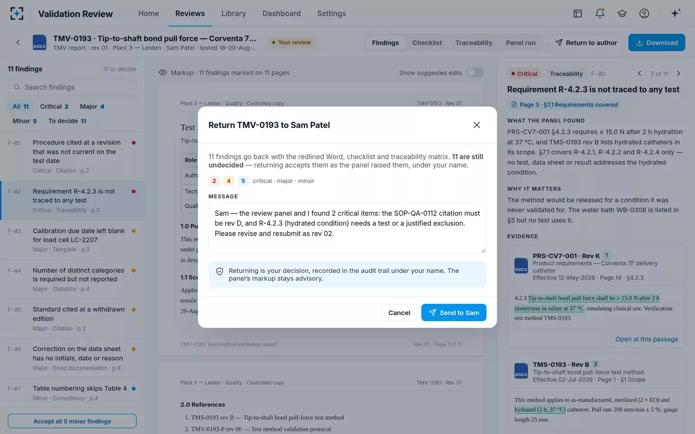Viewport: 695px width, 434px height.
Task: Click TMS-0193 Rev B evidence title
Action: pos(561,365)
